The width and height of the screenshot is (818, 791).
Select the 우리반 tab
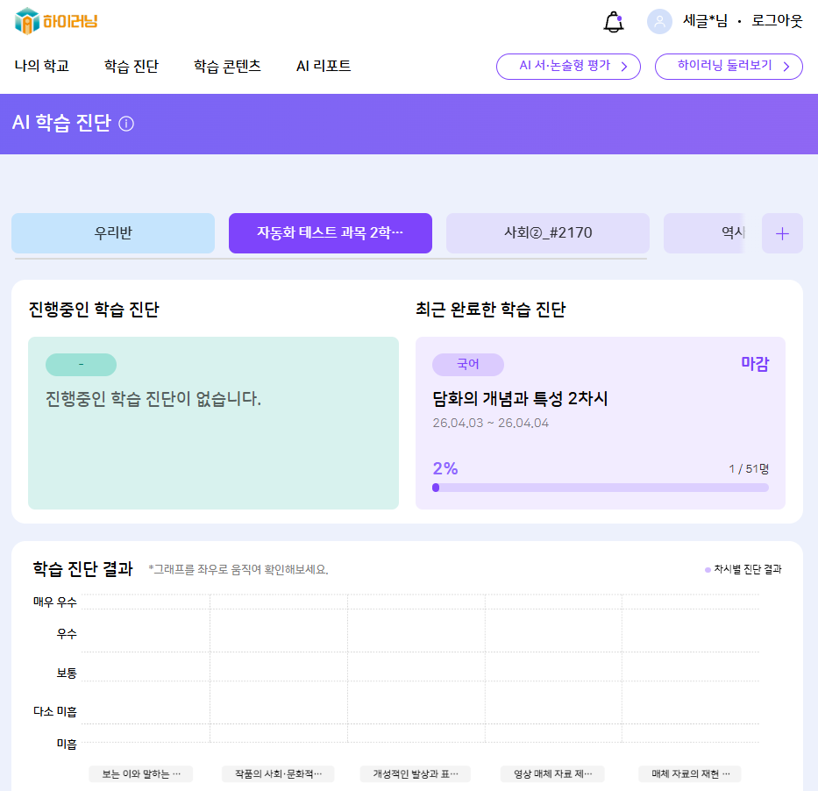pyautogui.click(x=113, y=233)
